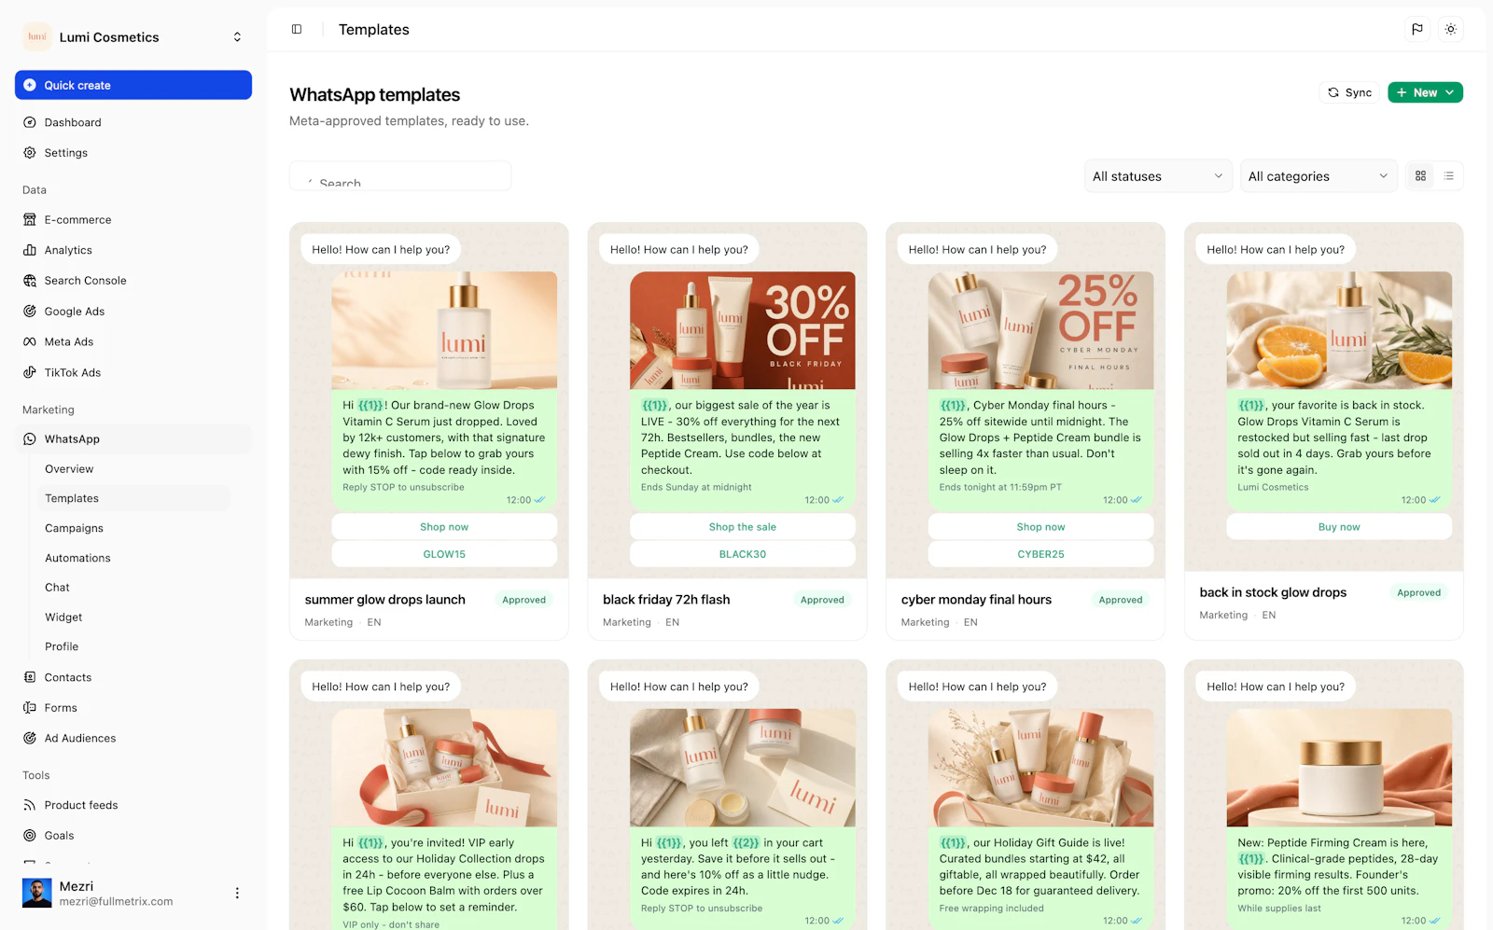Open the Overview submenu item
This screenshot has width=1493, height=930.
click(x=69, y=469)
